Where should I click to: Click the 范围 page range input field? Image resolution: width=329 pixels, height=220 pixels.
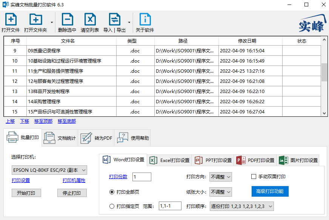pos(170,206)
